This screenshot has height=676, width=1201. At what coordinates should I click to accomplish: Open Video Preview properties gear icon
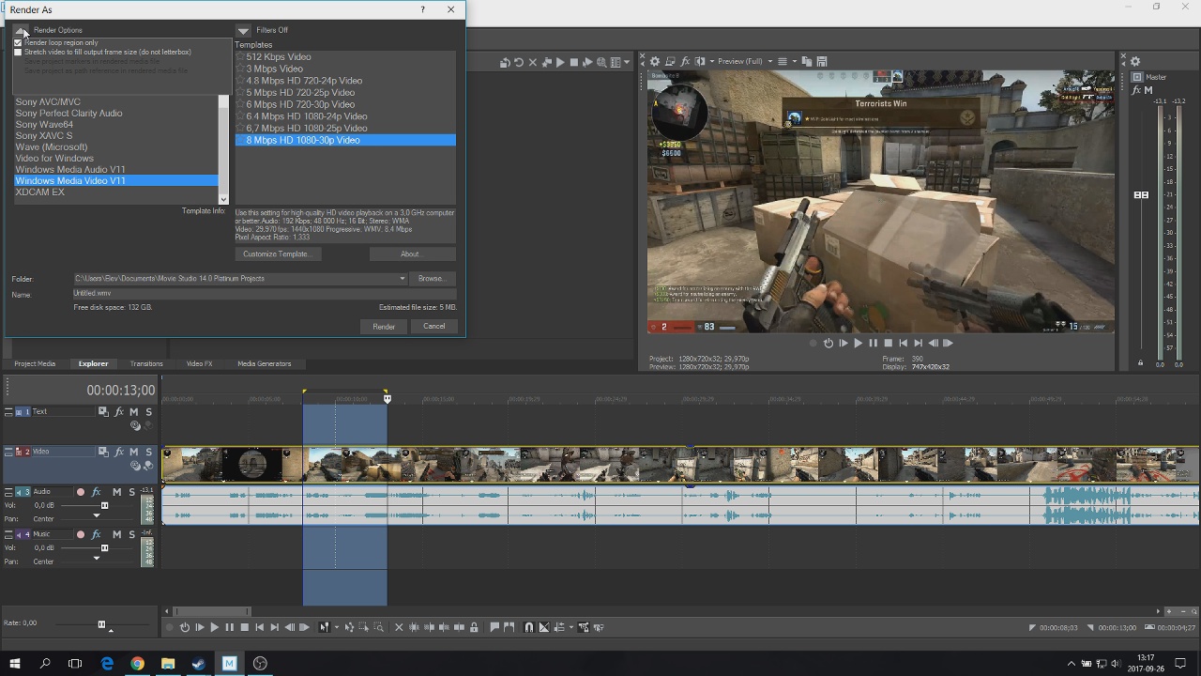pyautogui.click(x=655, y=62)
